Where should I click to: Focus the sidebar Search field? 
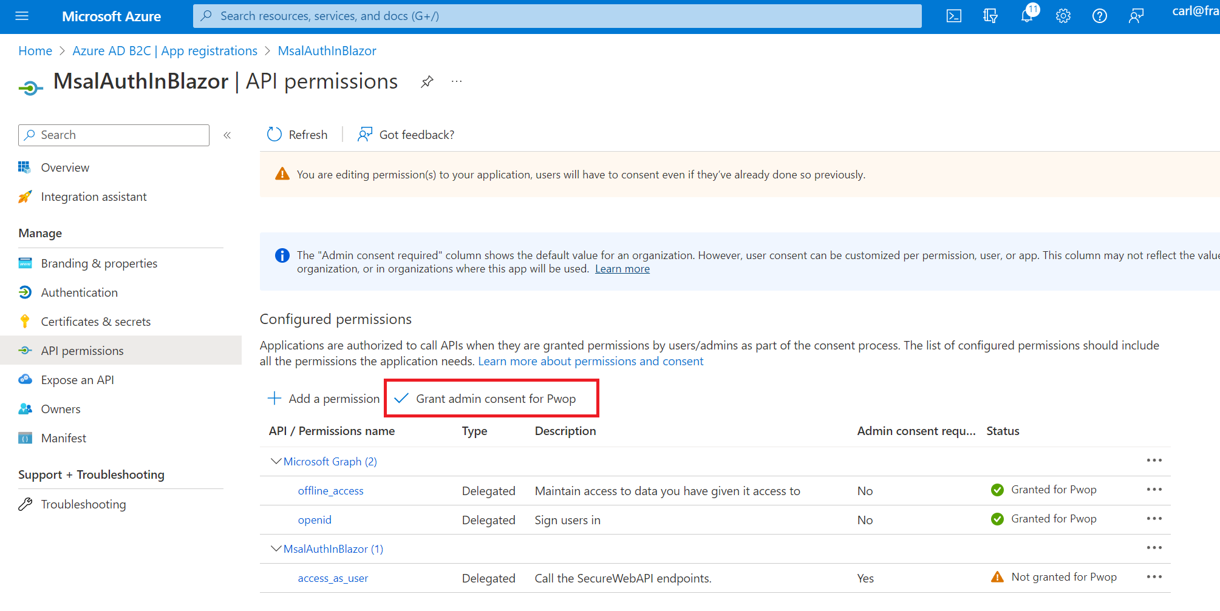coord(114,135)
